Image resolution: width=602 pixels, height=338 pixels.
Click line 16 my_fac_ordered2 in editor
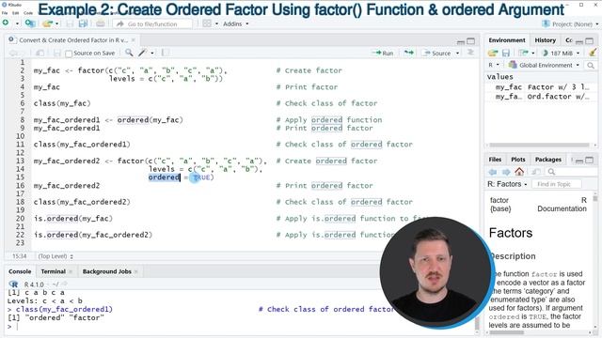[67, 186]
